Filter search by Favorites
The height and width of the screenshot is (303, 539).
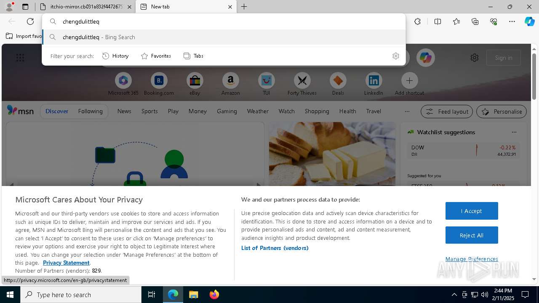(x=156, y=56)
